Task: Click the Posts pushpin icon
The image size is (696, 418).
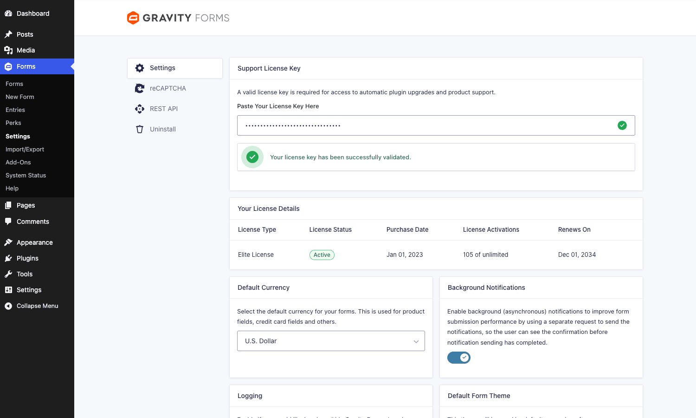Action: (8, 34)
